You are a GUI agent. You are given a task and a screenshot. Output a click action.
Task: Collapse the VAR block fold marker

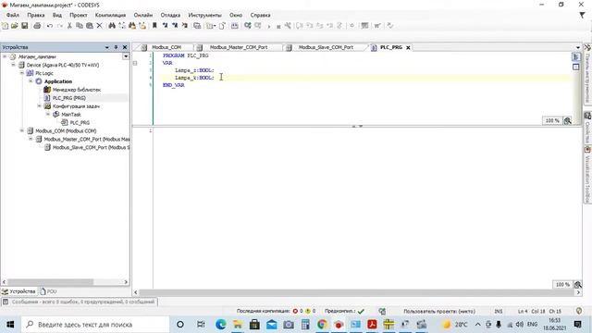(x=135, y=64)
